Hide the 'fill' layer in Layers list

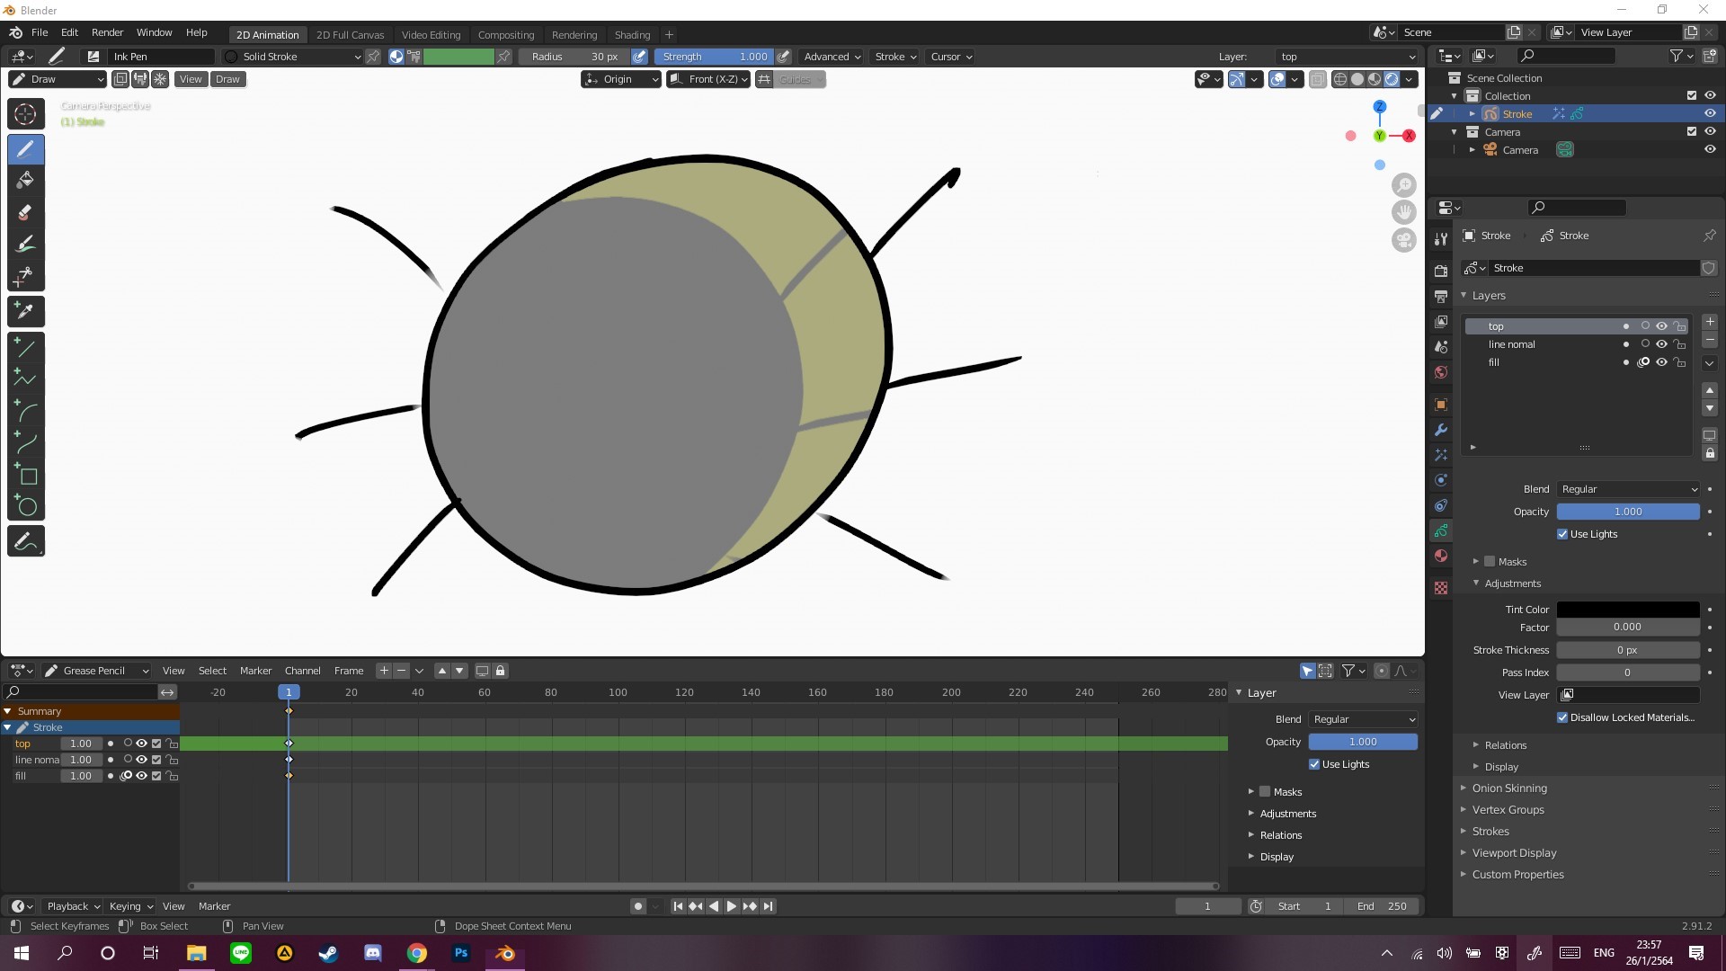1661,362
